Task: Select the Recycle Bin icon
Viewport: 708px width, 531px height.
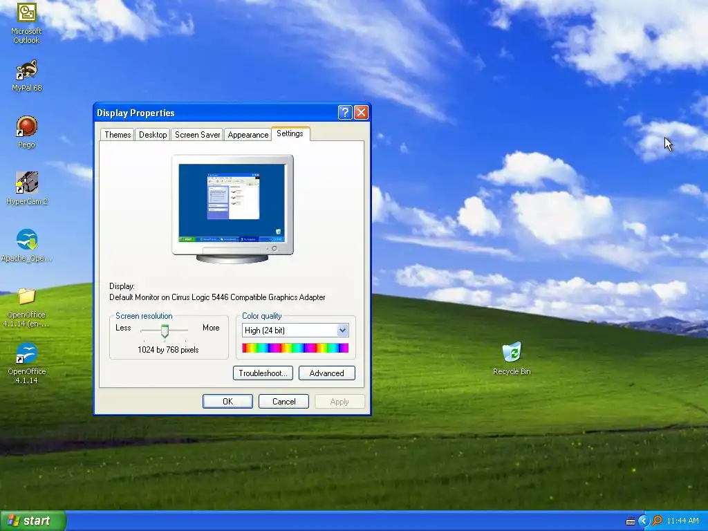Action: (x=512, y=359)
